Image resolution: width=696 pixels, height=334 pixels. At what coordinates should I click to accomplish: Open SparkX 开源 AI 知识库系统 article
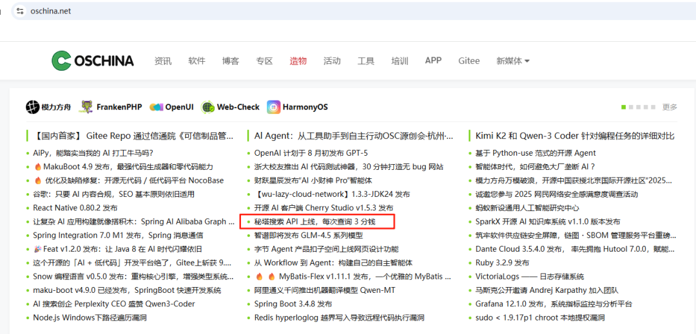(548, 222)
